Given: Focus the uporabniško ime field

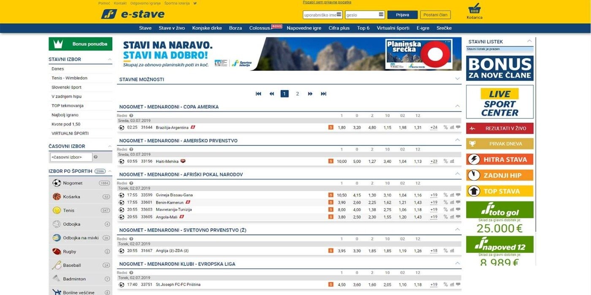Looking at the screenshot, I should 323,15.
